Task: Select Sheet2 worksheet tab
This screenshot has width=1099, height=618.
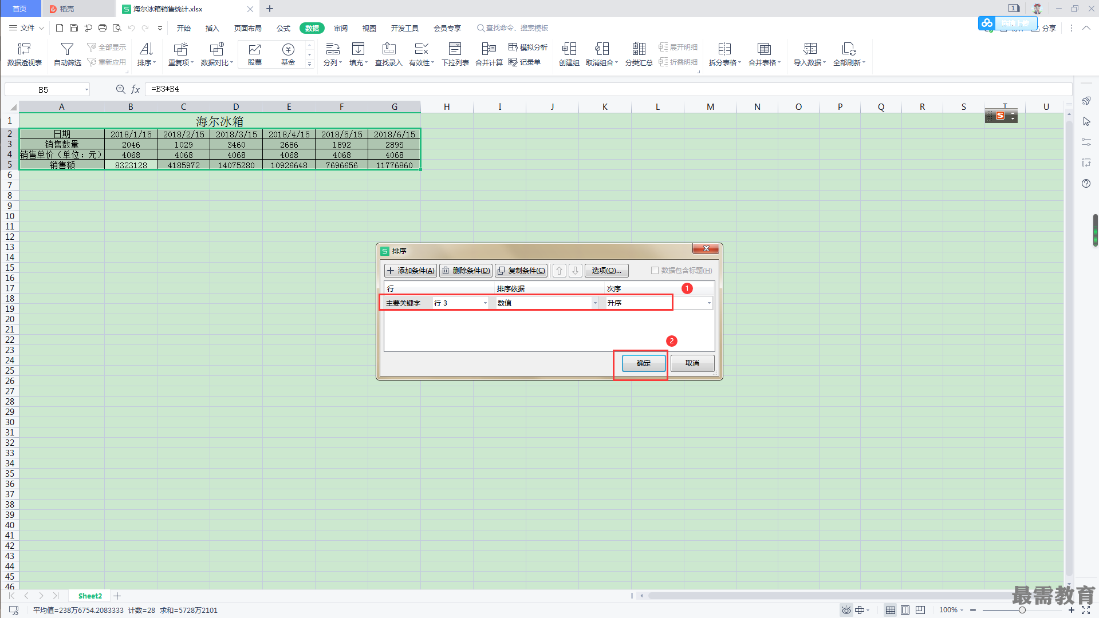Action: pyautogui.click(x=90, y=596)
